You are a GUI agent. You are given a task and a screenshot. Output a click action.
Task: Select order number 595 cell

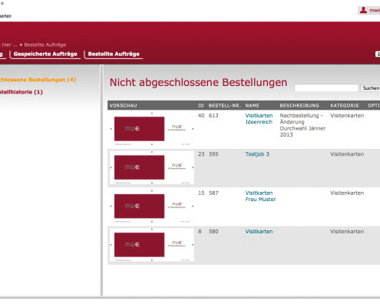point(213,154)
